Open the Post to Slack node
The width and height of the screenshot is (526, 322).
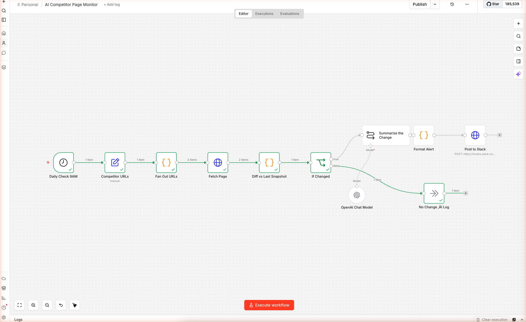pyautogui.click(x=475, y=135)
